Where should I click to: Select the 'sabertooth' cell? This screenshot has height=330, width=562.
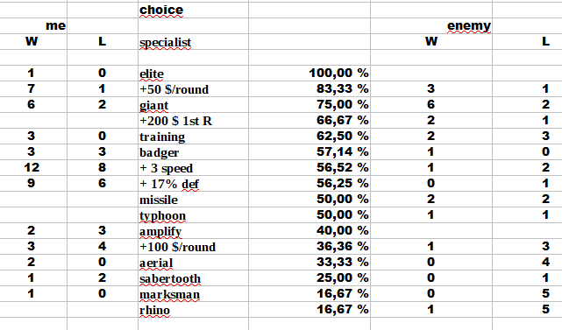coord(193,277)
